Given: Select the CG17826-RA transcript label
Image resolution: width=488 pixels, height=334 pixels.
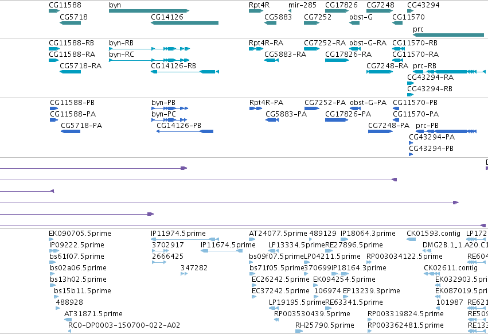Looking at the screenshot, I should pos(348,54).
